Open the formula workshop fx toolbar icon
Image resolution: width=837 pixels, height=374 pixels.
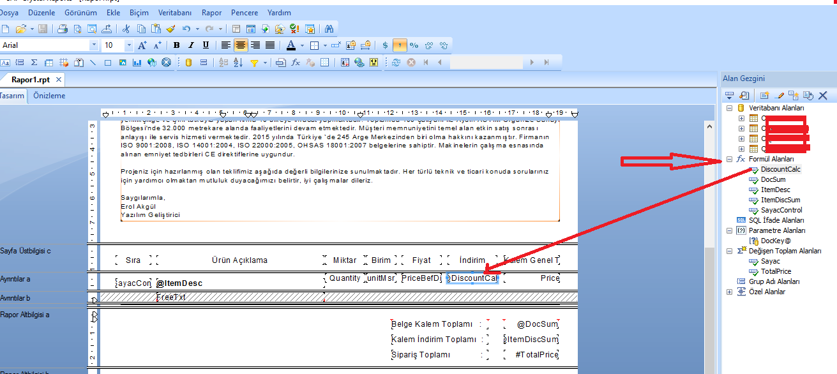pos(296,63)
